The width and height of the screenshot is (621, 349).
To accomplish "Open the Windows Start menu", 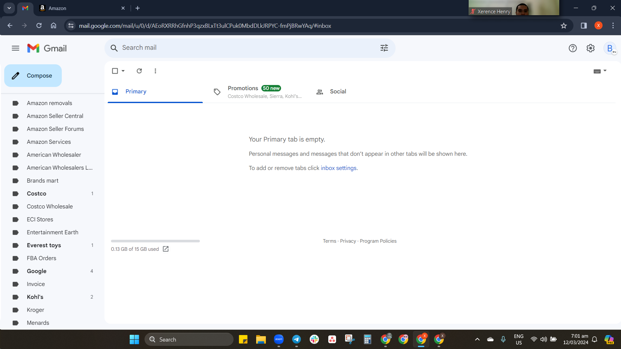I will coord(134,340).
